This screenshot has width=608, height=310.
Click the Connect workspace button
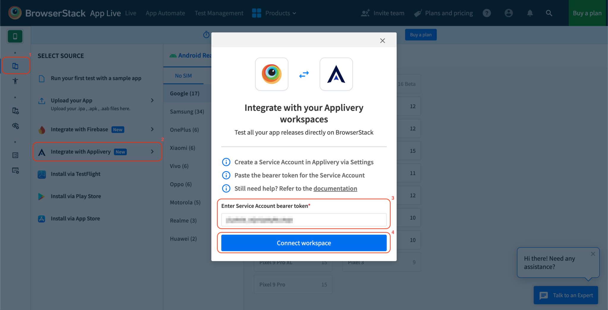(303, 243)
